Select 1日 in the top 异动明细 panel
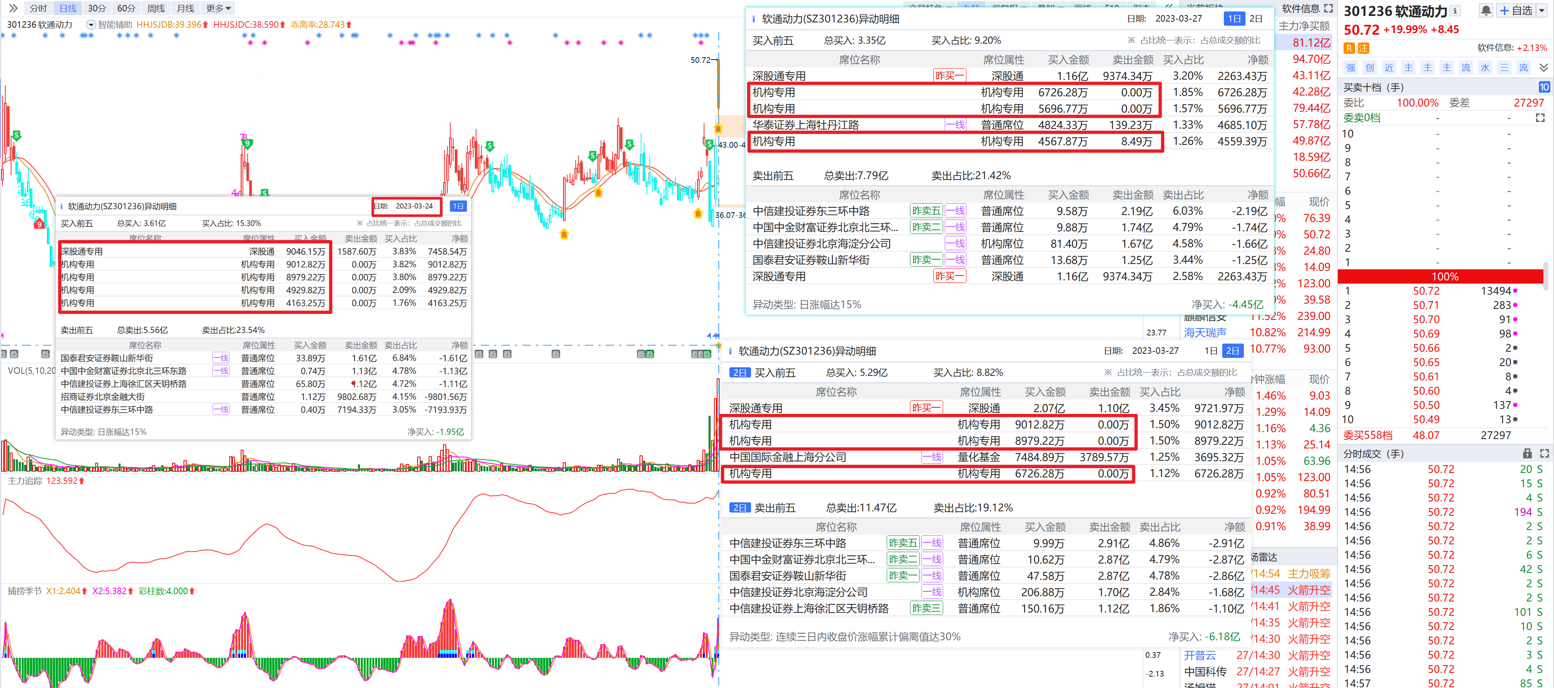This screenshot has height=688, width=1554. 1234,19
